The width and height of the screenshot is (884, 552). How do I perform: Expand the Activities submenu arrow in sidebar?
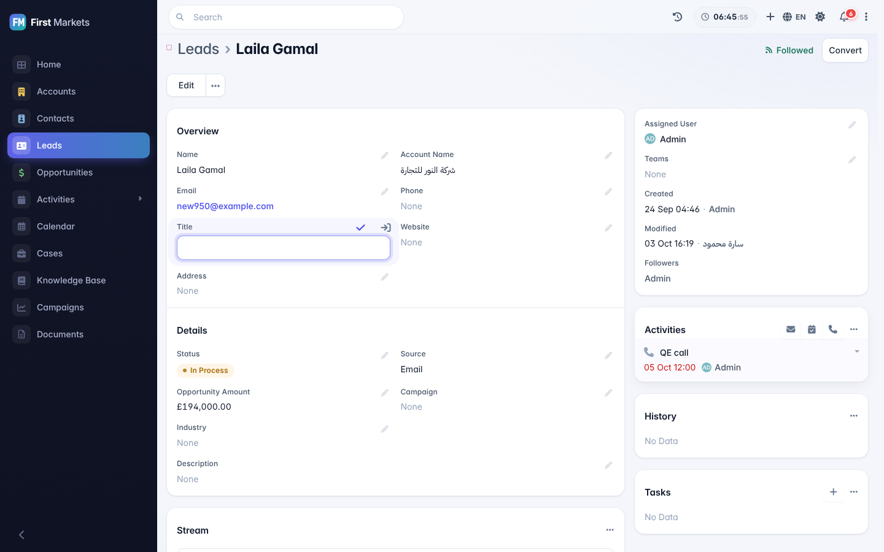click(140, 199)
